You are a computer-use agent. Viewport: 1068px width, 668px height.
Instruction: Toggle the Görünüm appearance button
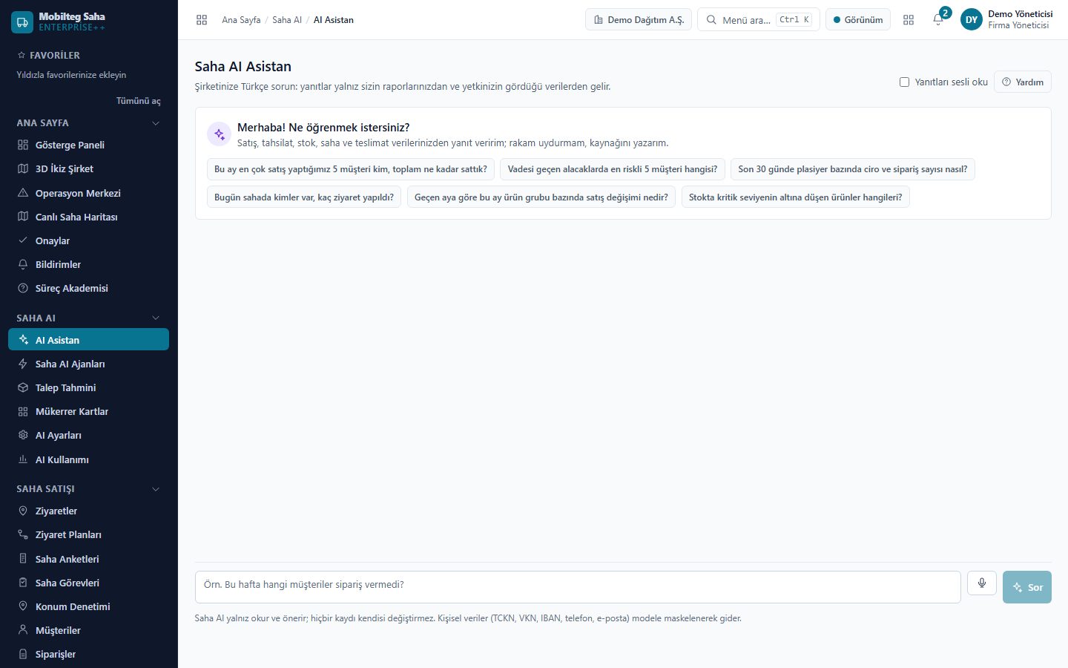pyautogui.click(x=857, y=19)
